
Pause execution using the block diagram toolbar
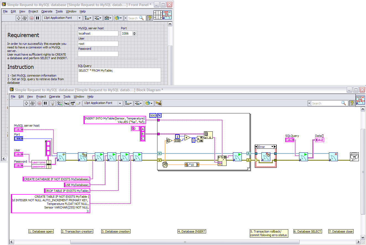45,103
